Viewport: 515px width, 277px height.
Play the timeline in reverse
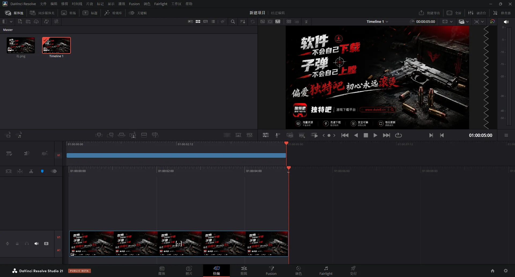click(356, 135)
